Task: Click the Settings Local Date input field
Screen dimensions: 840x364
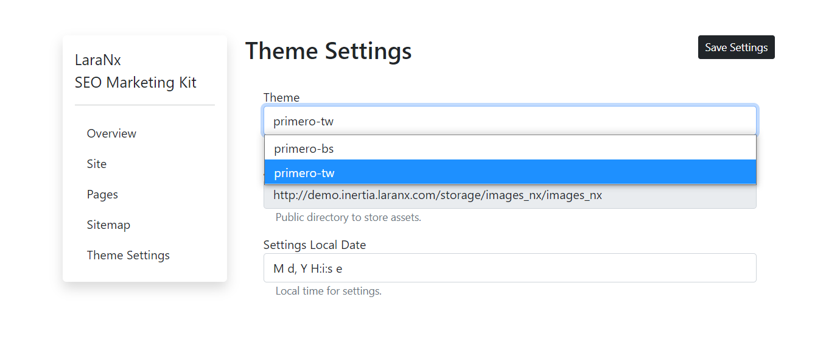Action: (x=509, y=268)
